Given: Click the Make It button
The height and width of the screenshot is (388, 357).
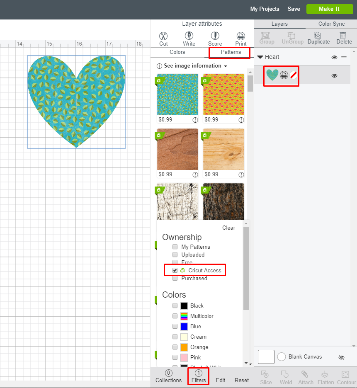Looking at the screenshot, I should point(330,9).
